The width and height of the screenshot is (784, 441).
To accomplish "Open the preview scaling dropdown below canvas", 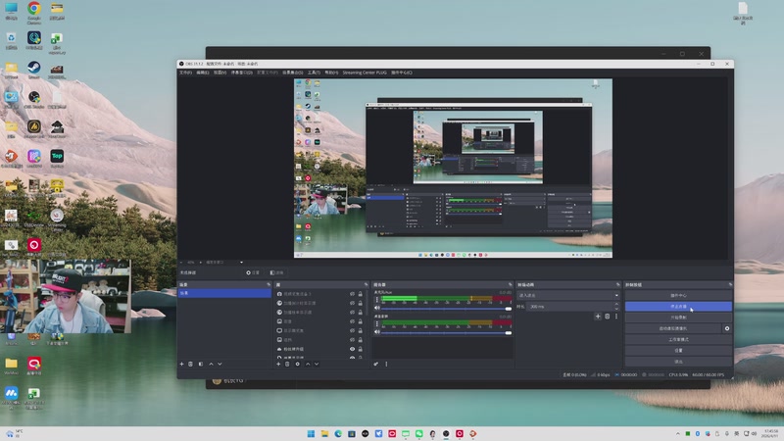I will click(x=224, y=262).
